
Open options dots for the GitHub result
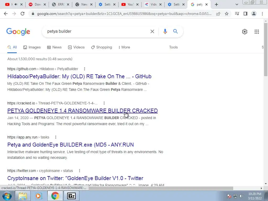point(85,69)
